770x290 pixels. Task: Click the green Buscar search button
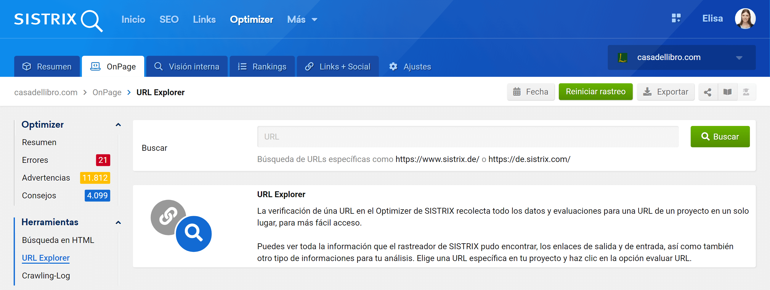720,137
